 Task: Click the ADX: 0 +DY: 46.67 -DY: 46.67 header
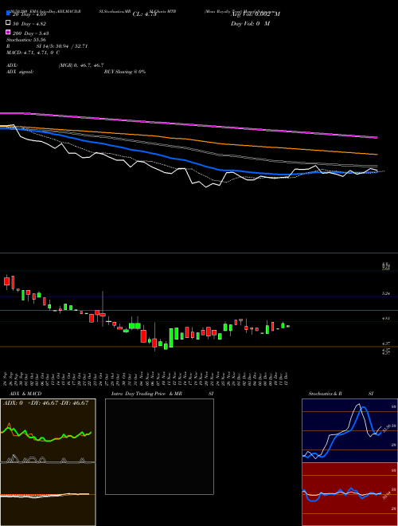coord(45,403)
